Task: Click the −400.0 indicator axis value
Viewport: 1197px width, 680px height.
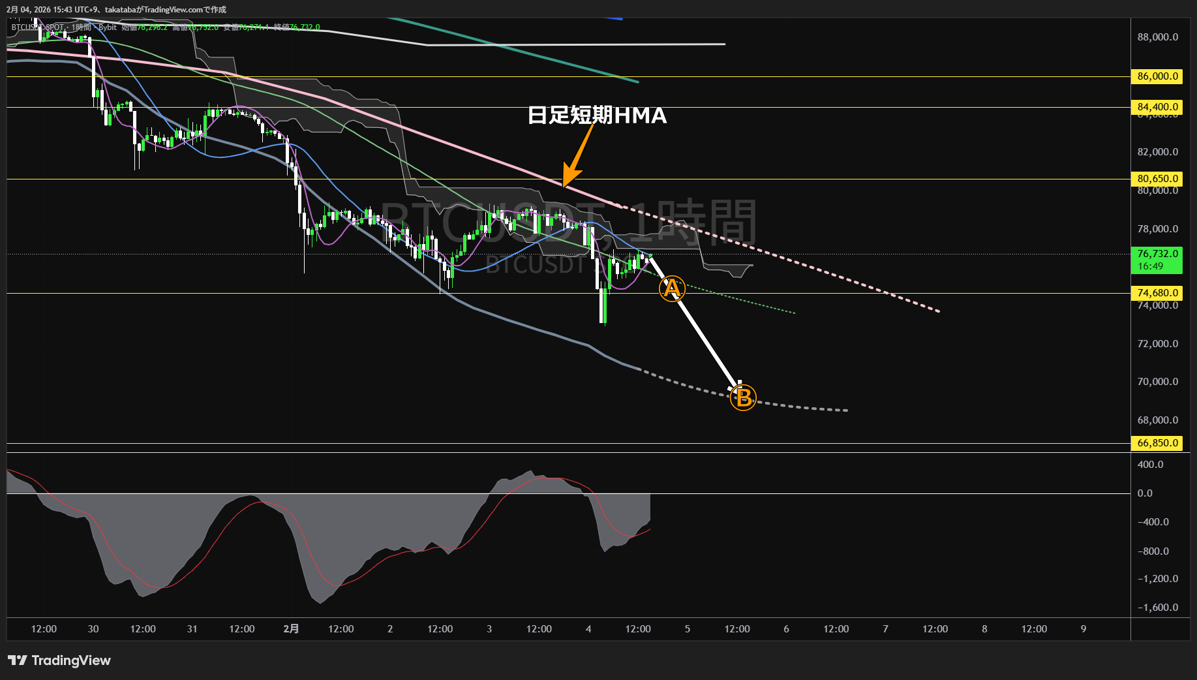Action: point(1153,522)
